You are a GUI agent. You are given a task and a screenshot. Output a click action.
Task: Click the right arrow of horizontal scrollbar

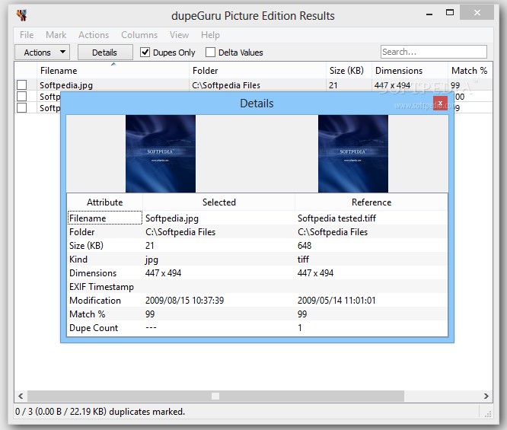click(x=486, y=396)
